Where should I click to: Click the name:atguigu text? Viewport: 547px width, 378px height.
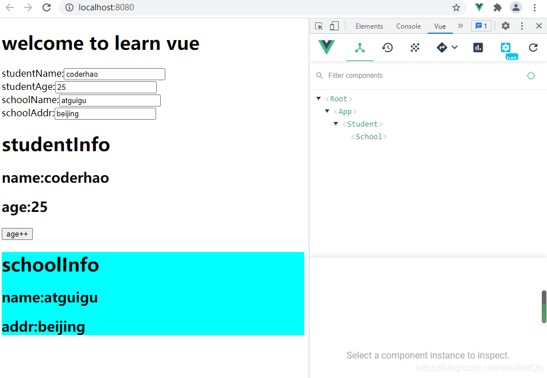click(49, 298)
